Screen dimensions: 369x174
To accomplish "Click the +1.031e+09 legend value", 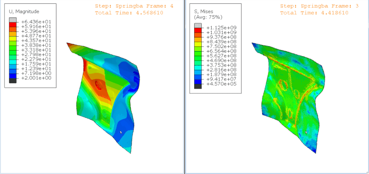I will [221, 32].
